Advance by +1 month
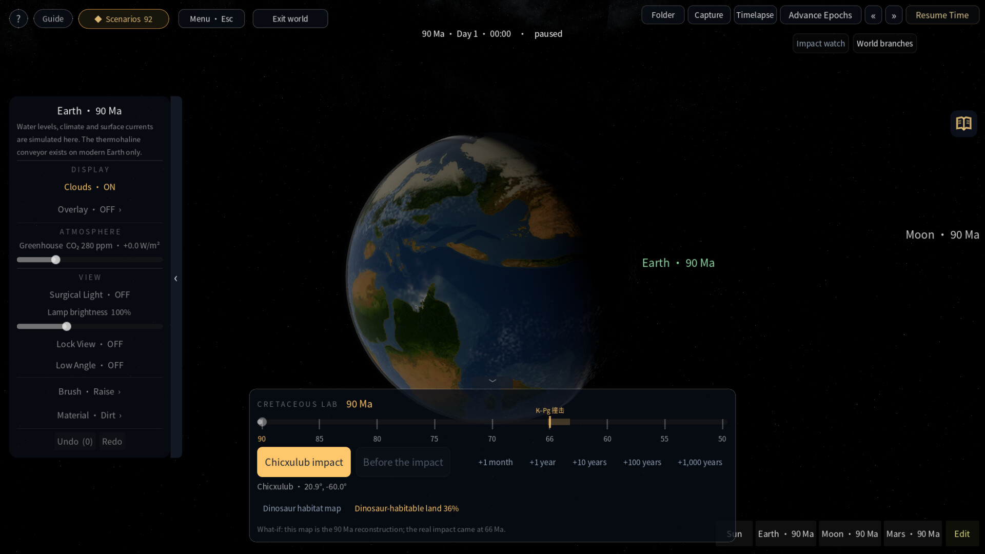Screen dimensions: 985x554 [496, 462]
